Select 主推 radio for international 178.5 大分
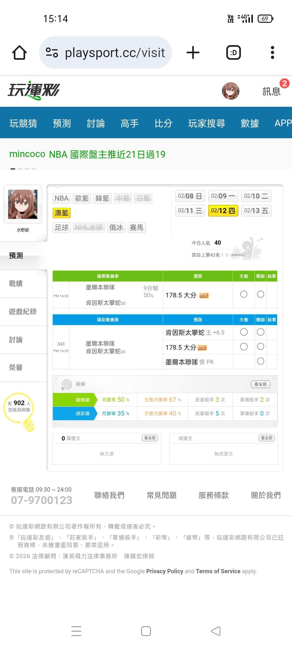The image size is (292, 649). tap(244, 294)
